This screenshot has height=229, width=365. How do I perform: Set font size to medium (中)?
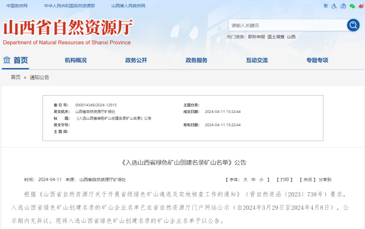coord(253,180)
